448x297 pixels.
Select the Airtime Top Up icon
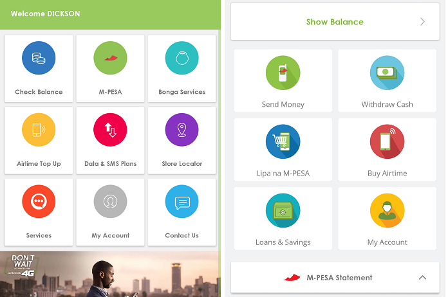39,130
